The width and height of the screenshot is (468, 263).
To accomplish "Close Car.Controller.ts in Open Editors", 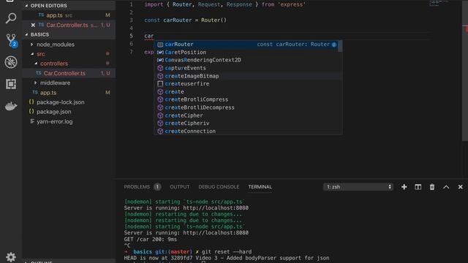I will point(33,25).
